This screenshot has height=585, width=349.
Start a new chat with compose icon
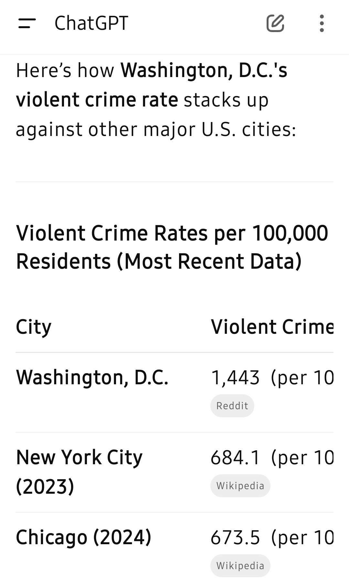click(275, 23)
